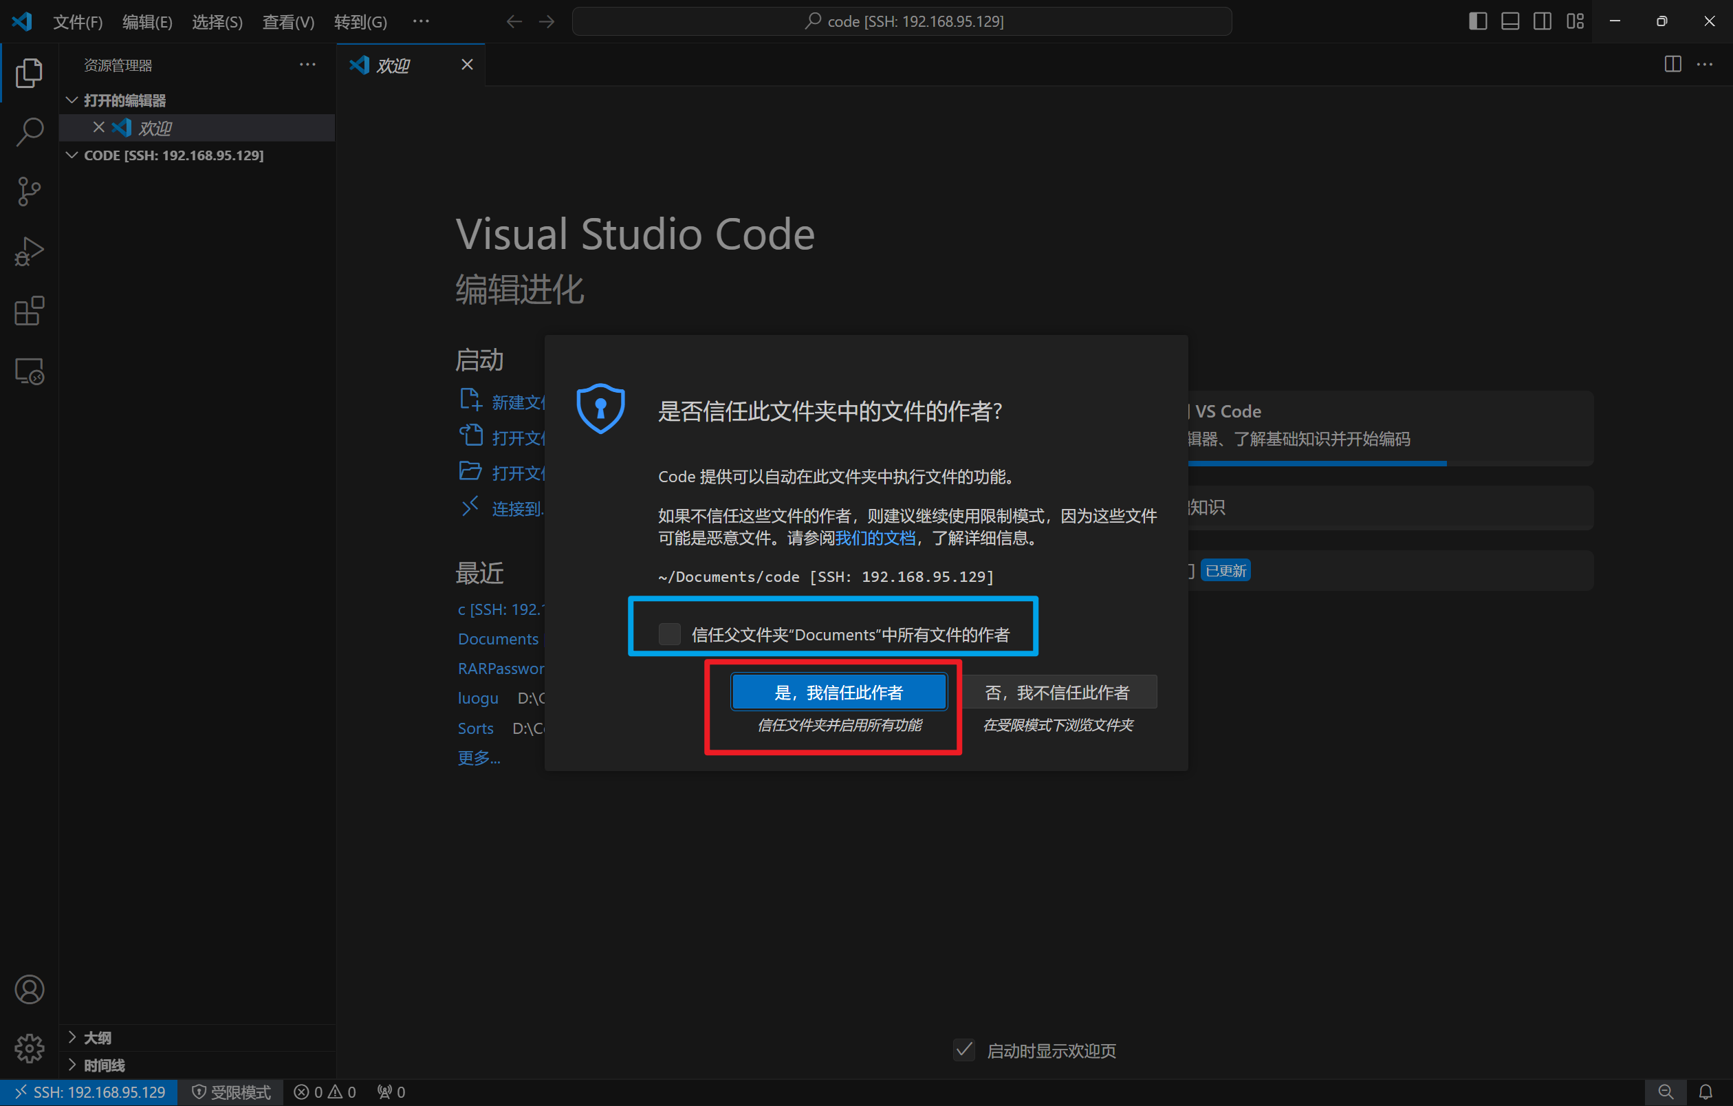Collapse the CODE [SSH: 192.168.95.129] folder section
This screenshot has width=1733, height=1106.
coord(197,155)
